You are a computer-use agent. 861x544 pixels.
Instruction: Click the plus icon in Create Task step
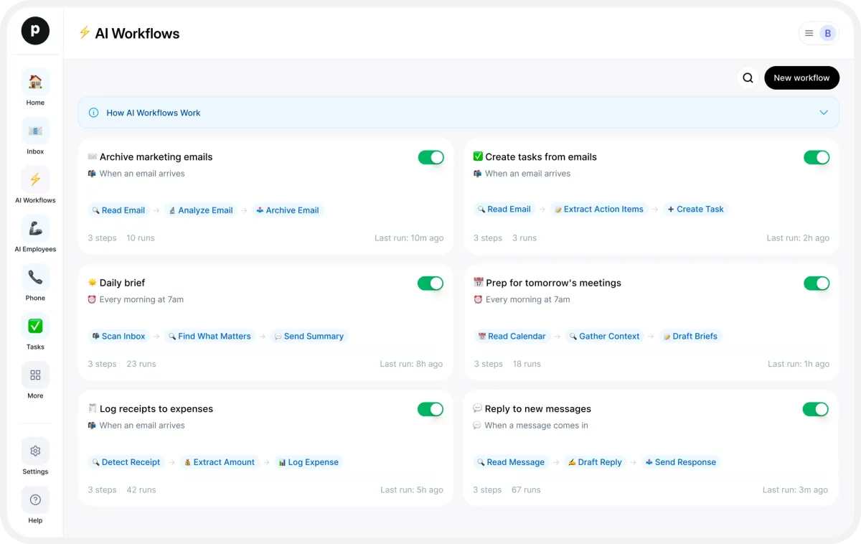[x=671, y=210]
